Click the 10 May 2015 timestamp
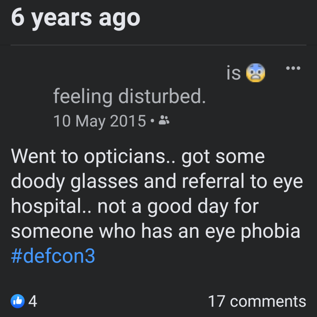317x317 pixels. [100, 121]
